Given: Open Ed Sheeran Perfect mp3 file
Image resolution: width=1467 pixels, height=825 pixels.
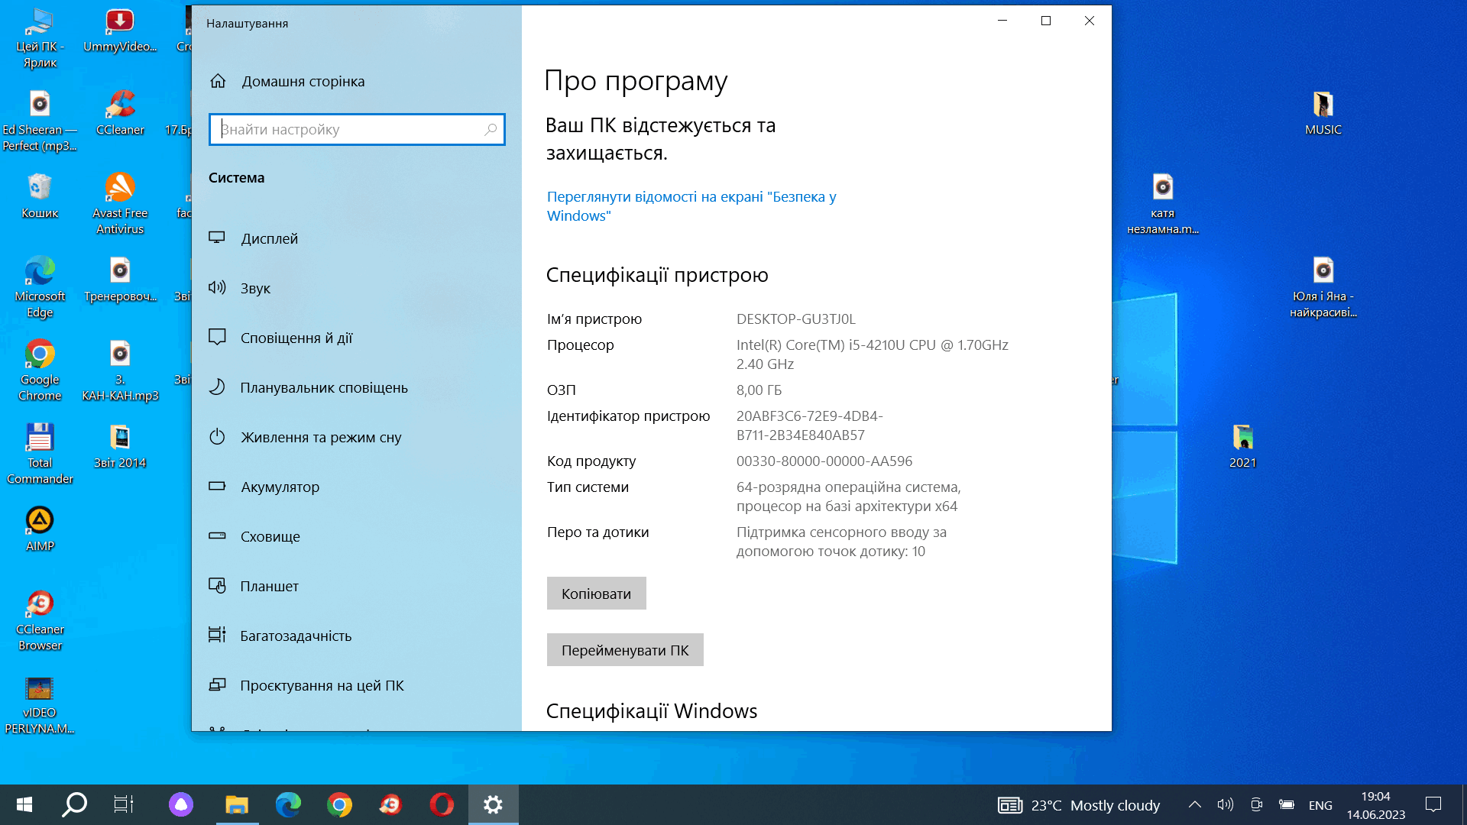Looking at the screenshot, I should click(40, 121).
